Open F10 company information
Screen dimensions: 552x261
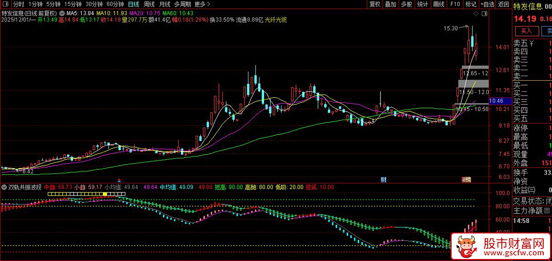tap(455, 4)
